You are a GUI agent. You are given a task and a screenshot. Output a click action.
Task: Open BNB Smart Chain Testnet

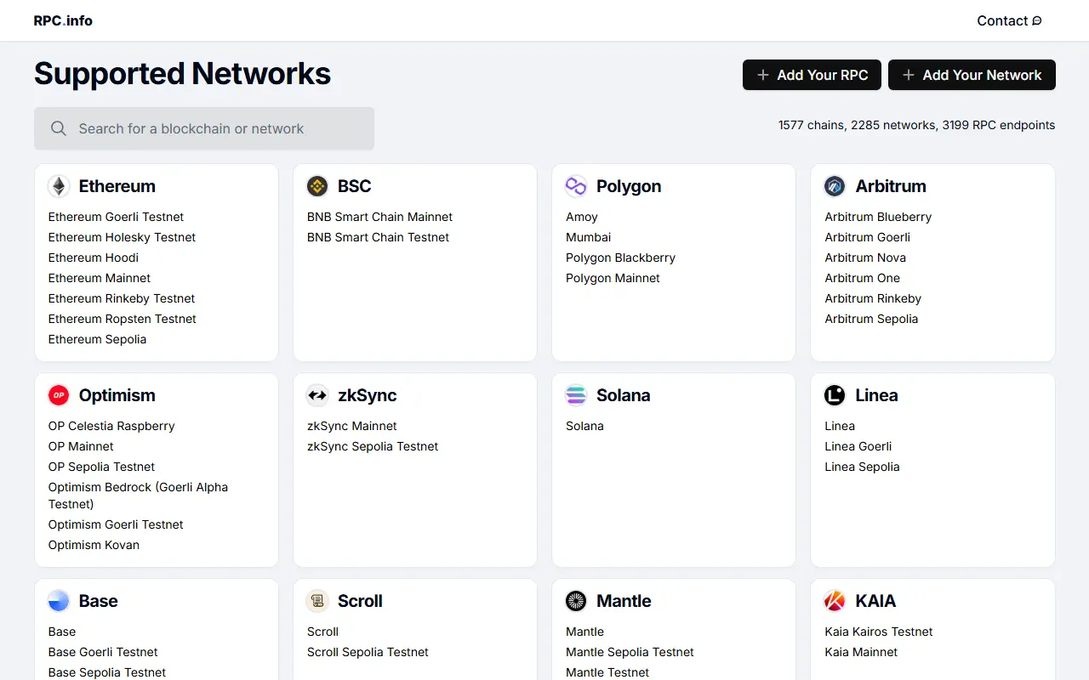point(378,237)
